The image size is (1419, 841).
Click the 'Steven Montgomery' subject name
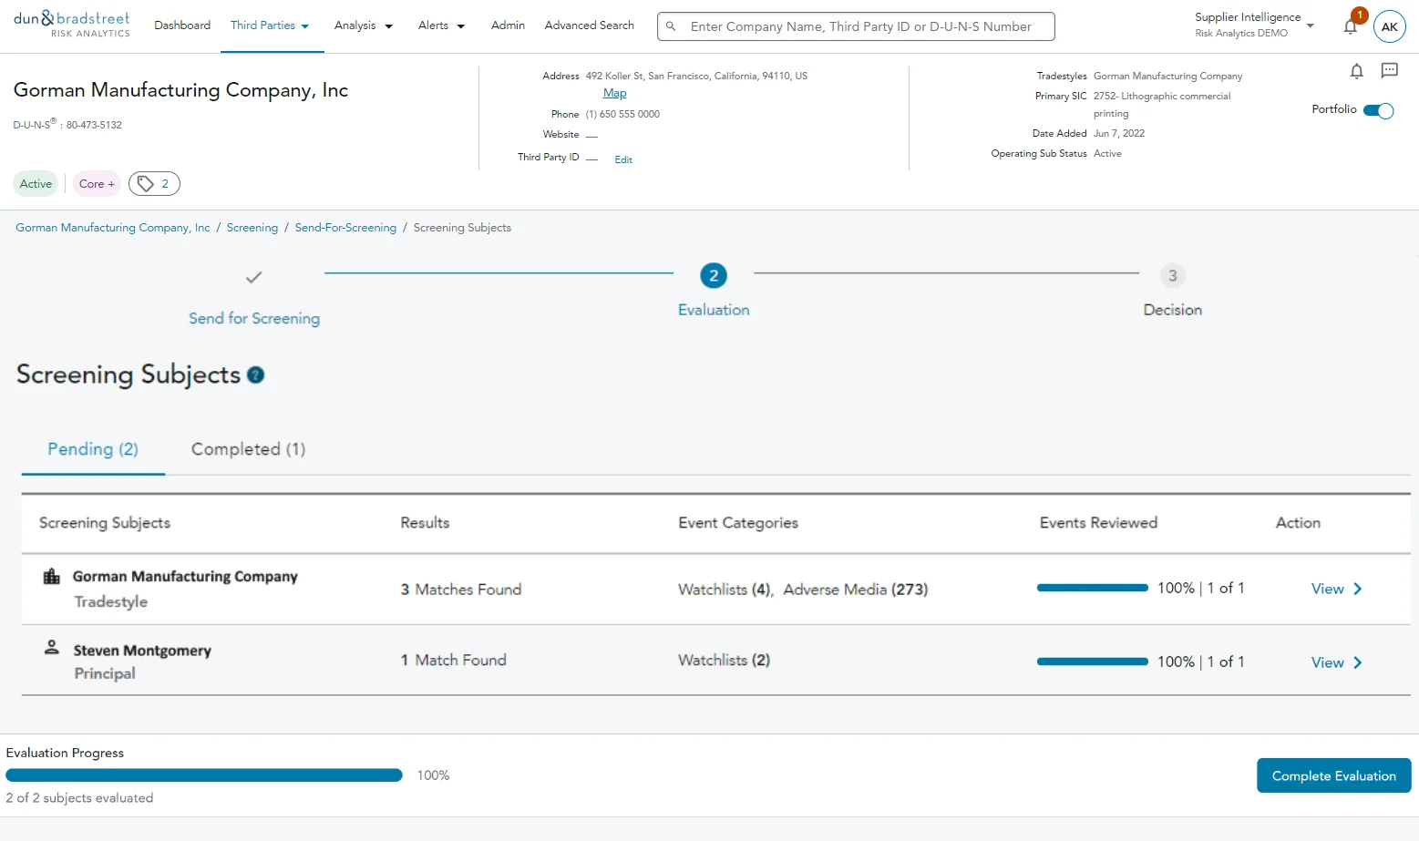pyautogui.click(x=142, y=651)
